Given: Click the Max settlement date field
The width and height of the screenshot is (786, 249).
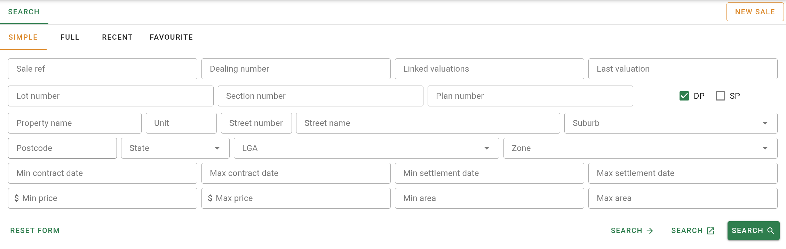Looking at the screenshot, I should (683, 173).
